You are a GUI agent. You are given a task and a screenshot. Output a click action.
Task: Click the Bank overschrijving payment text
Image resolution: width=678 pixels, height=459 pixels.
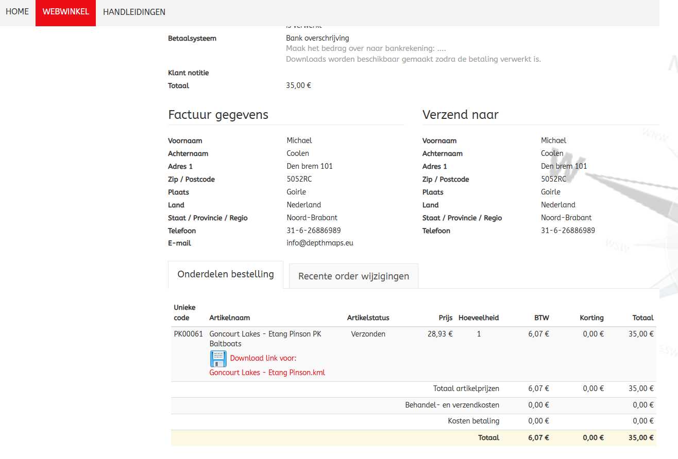point(317,38)
